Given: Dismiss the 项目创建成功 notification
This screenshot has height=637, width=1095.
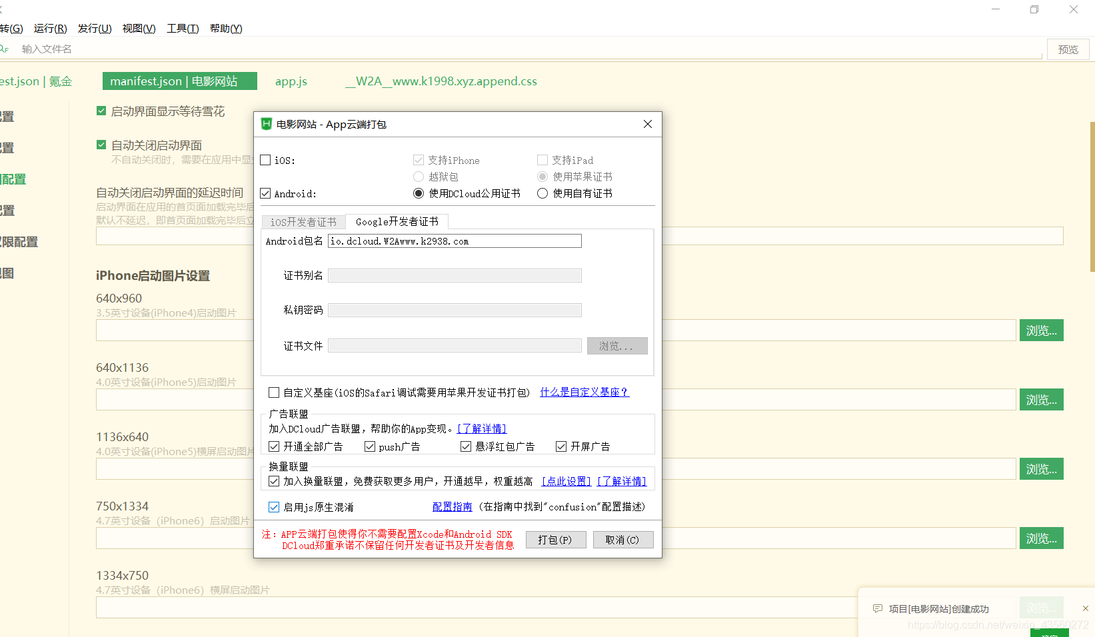Looking at the screenshot, I should (x=1085, y=608).
